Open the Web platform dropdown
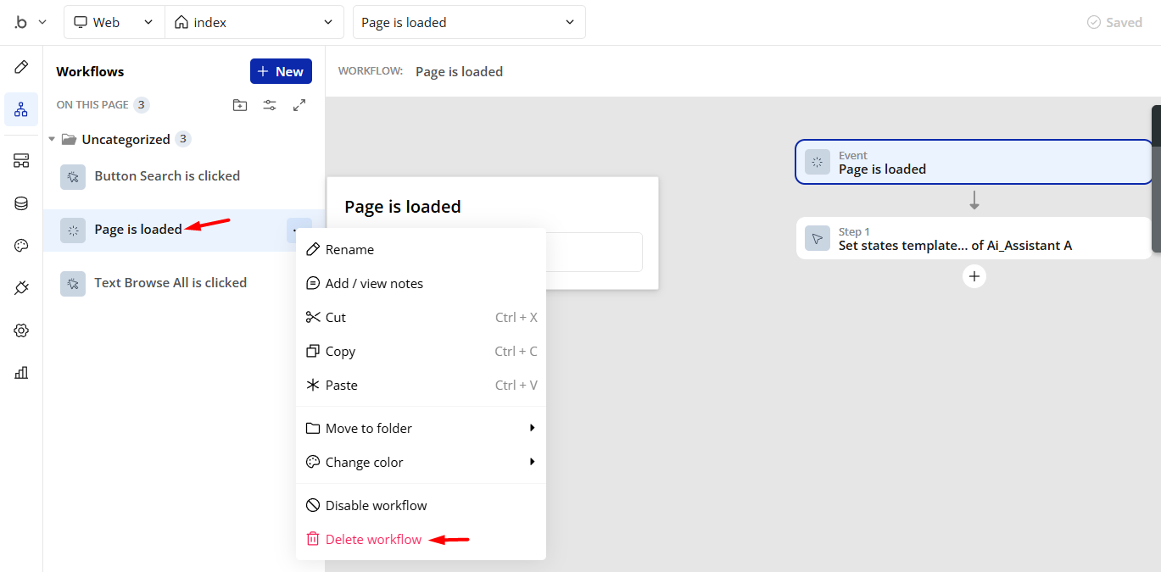 coord(114,23)
